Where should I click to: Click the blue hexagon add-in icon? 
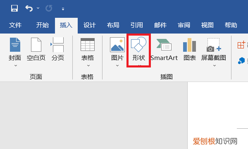pos(241,61)
